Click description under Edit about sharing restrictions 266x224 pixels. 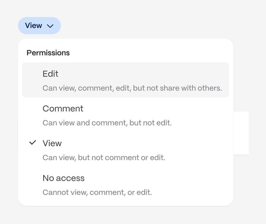[x=132, y=88]
